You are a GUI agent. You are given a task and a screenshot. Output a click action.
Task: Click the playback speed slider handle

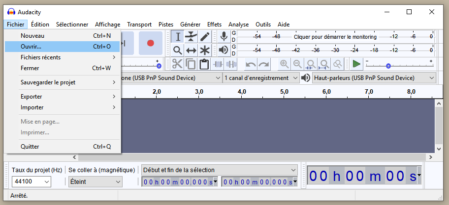point(388,66)
